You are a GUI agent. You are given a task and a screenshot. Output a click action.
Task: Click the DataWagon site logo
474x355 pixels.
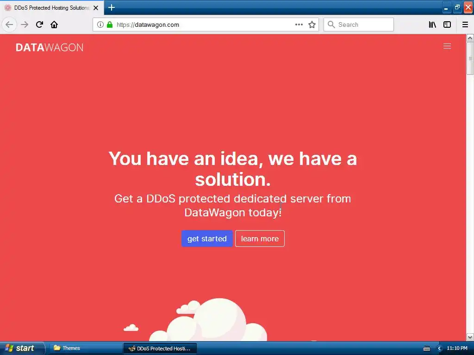[x=49, y=48]
